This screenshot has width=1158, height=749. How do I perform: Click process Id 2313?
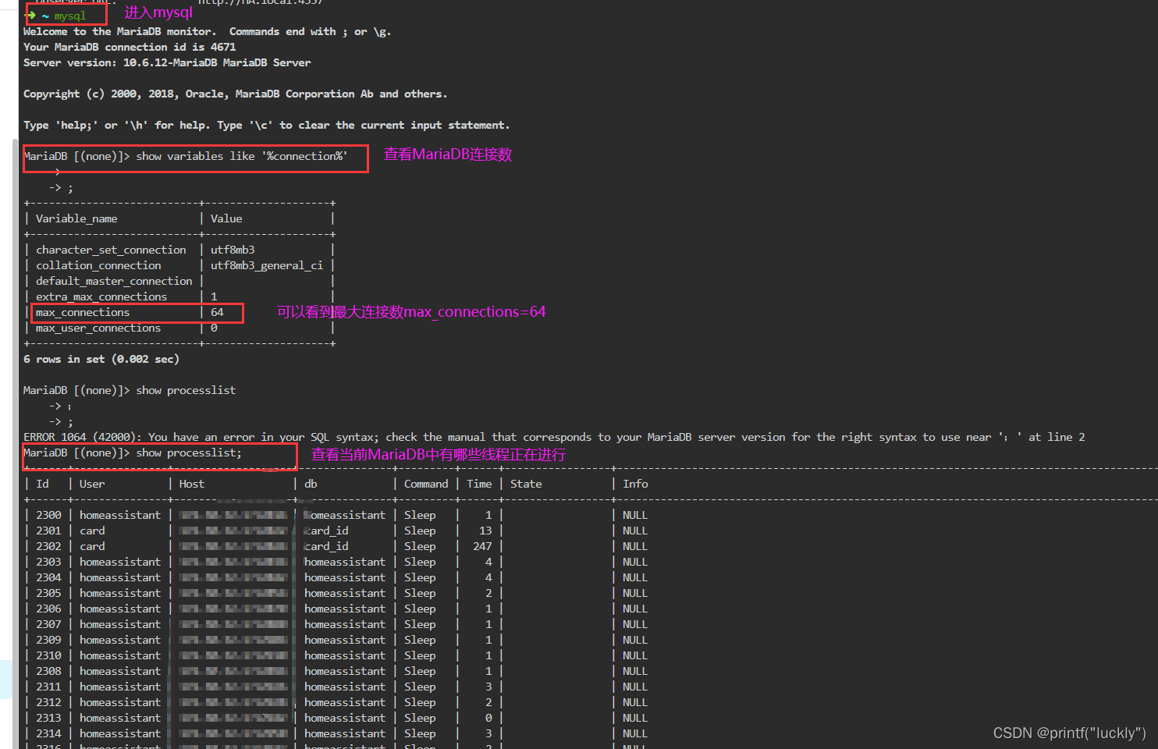48,718
